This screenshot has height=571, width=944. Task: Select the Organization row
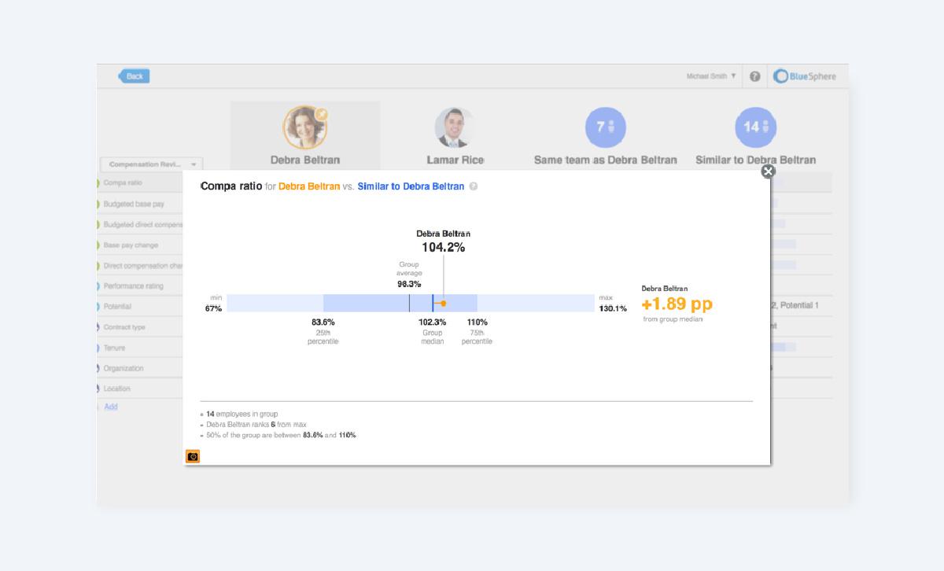pyautogui.click(x=139, y=367)
